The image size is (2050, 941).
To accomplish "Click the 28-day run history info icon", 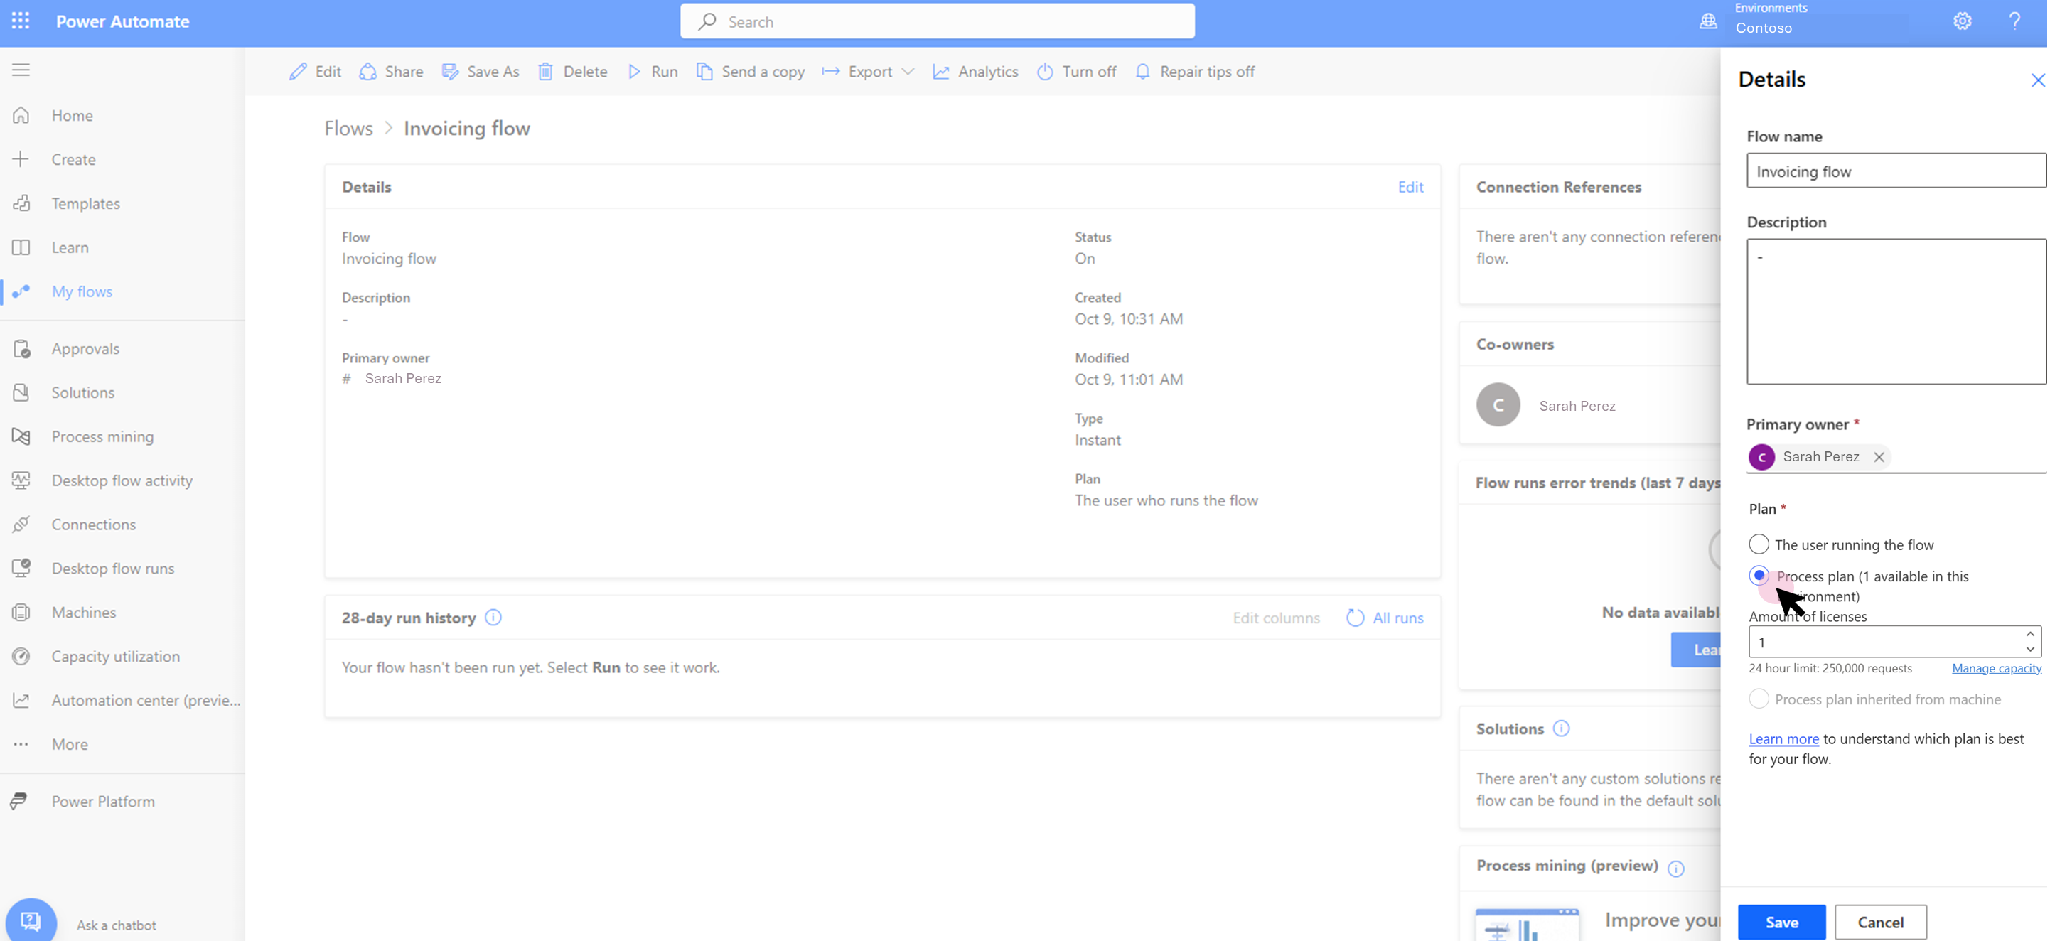I will [493, 617].
